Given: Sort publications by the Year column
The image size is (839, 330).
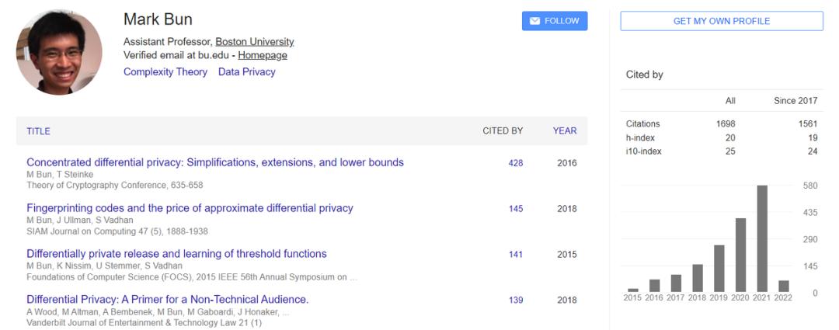Looking at the screenshot, I should tap(565, 131).
